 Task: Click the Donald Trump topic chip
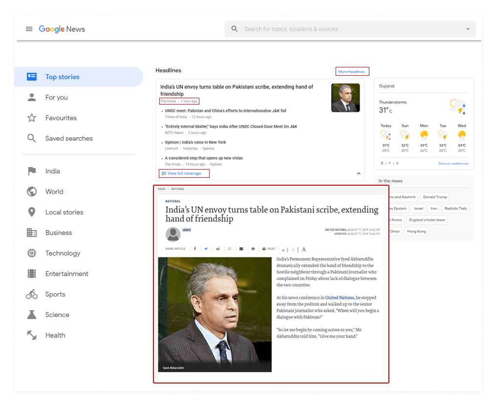[x=435, y=197]
